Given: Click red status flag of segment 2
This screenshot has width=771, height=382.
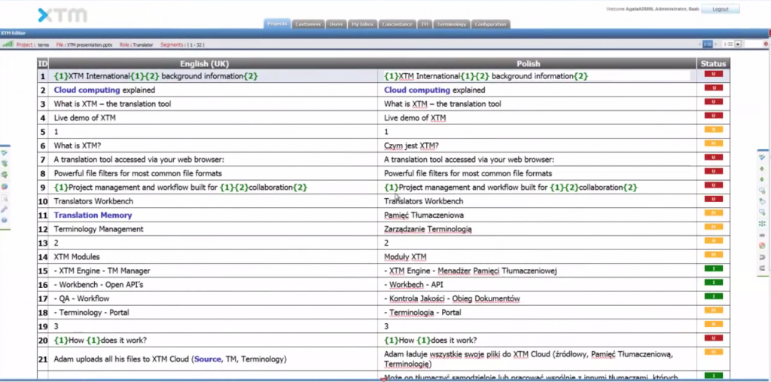Looking at the screenshot, I should click(x=714, y=87).
